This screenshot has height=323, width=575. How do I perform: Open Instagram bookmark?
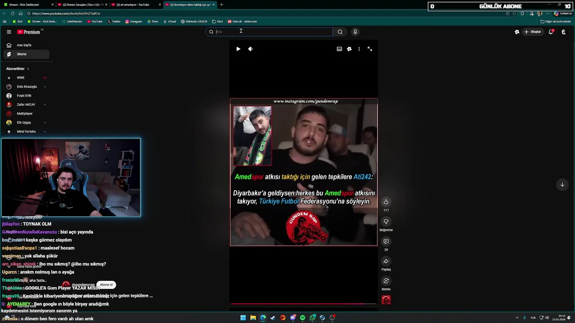click(x=134, y=22)
